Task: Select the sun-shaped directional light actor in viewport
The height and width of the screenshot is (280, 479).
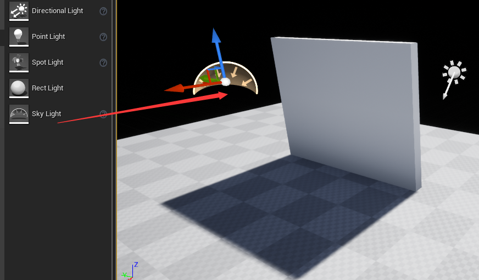Action: [454, 73]
